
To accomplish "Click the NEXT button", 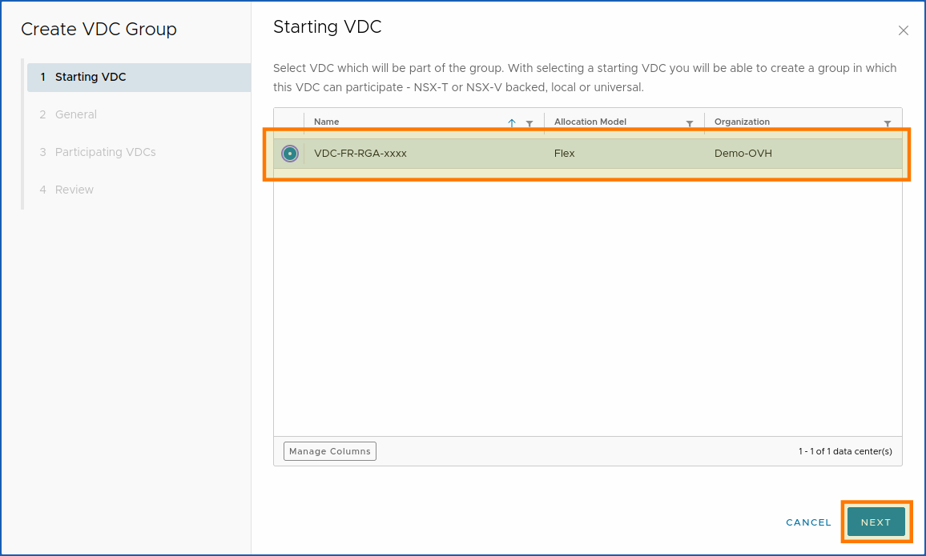I will point(876,522).
